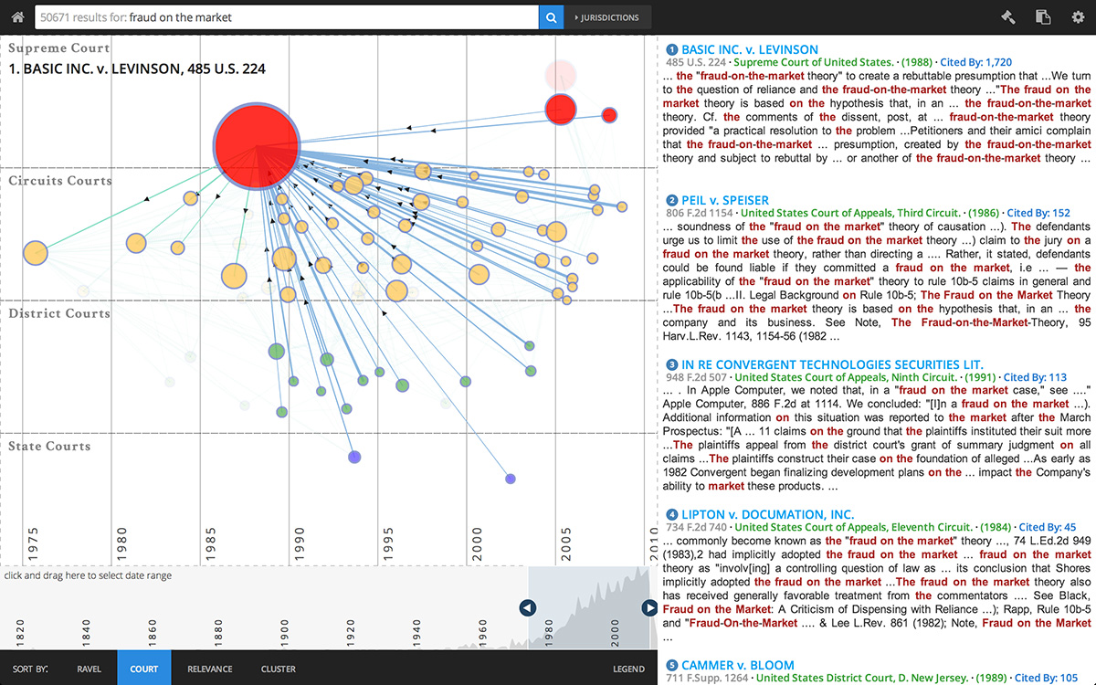Sort results by Court
1096x685 pixels.
point(144,669)
